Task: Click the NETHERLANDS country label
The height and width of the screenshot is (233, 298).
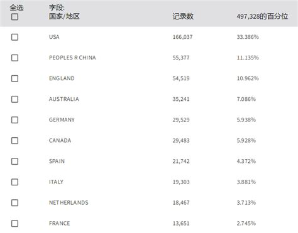Action: [x=69, y=202]
